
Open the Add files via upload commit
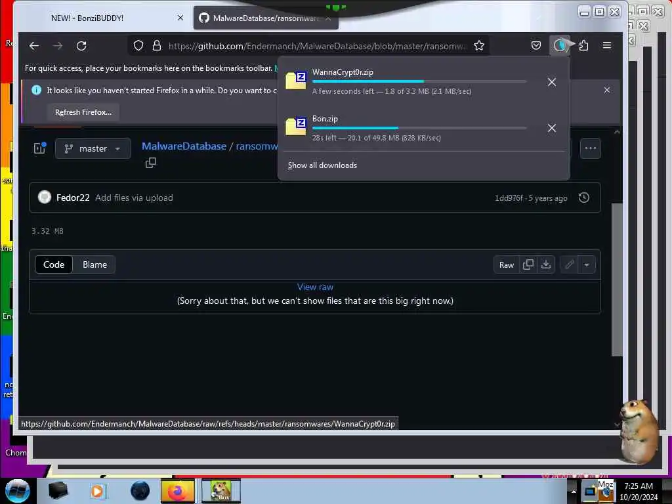(x=134, y=198)
